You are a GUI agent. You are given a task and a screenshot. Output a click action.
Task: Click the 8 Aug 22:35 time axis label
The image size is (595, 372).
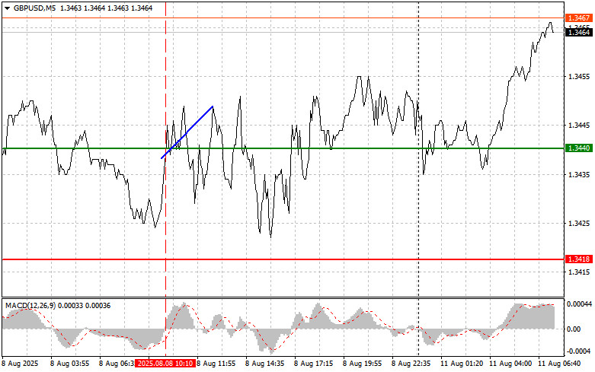click(x=411, y=364)
